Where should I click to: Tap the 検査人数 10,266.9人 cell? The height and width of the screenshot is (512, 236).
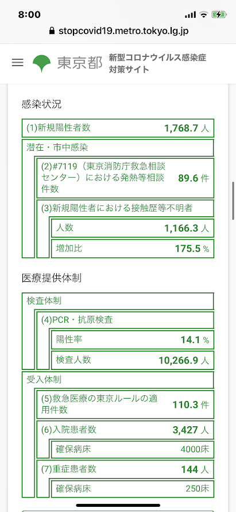(x=133, y=360)
